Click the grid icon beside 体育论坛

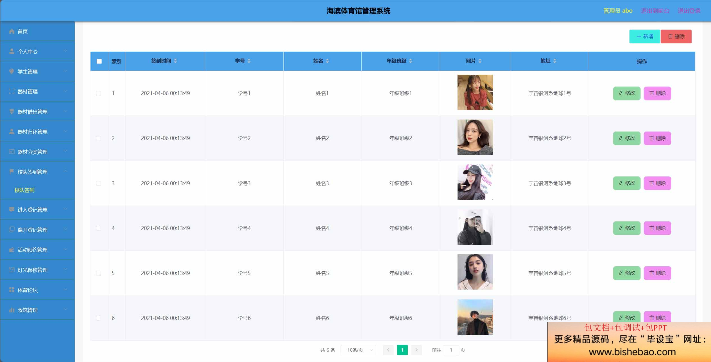(12, 290)
